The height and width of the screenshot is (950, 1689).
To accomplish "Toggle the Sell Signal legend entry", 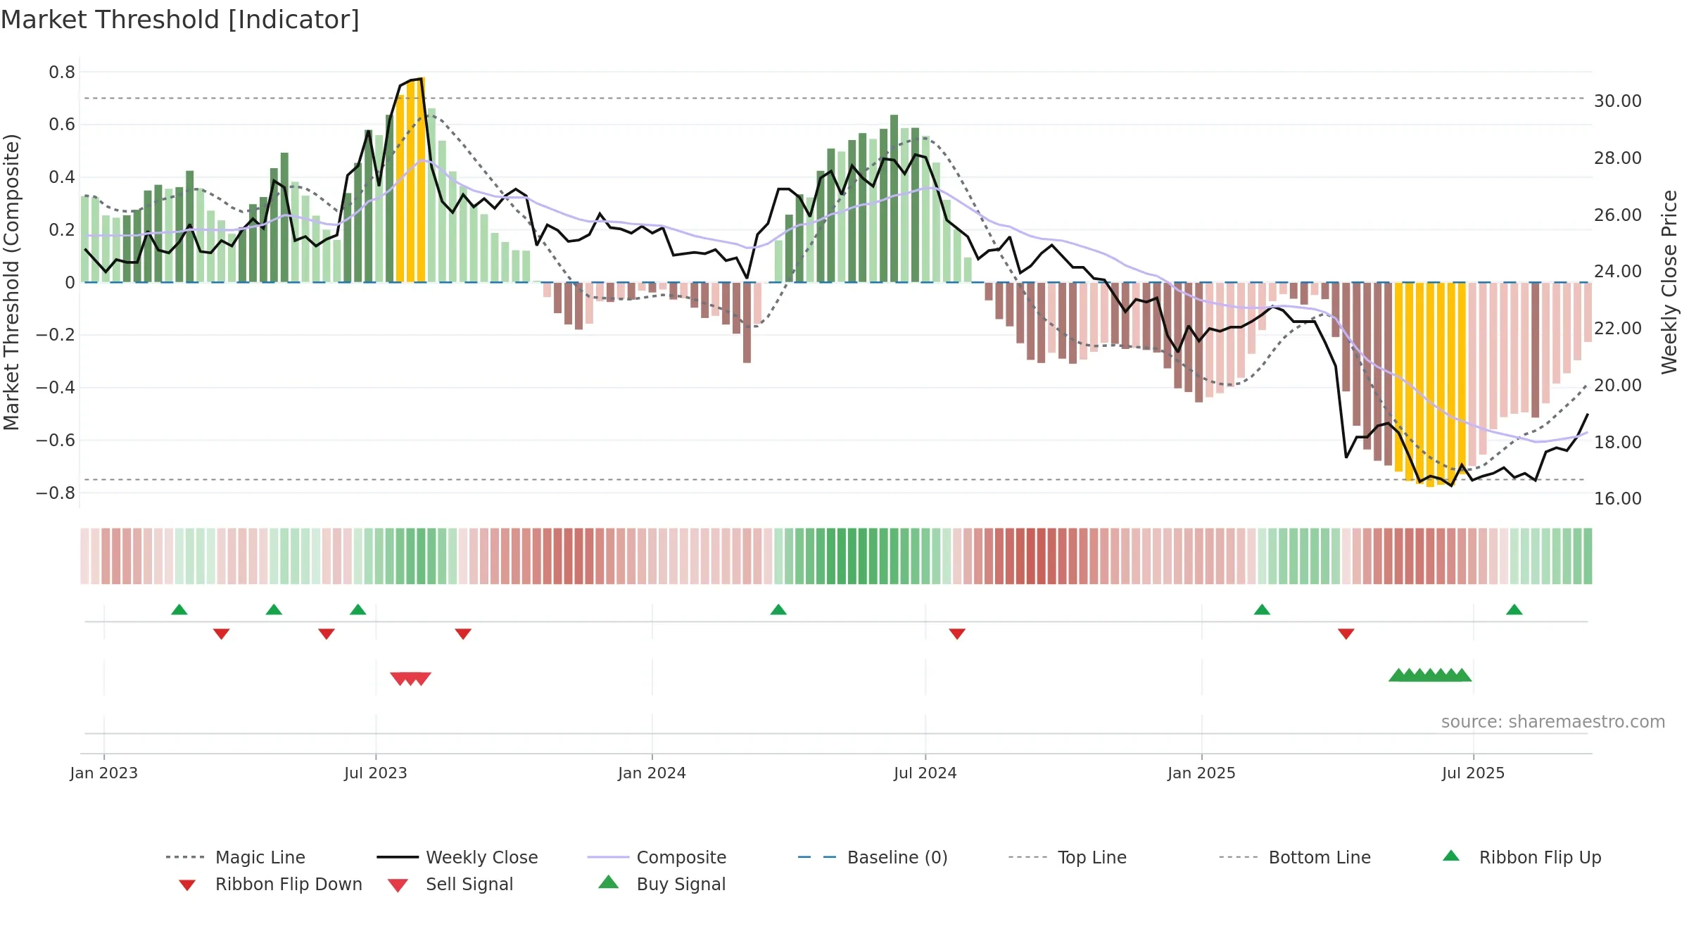I will 450,884.
